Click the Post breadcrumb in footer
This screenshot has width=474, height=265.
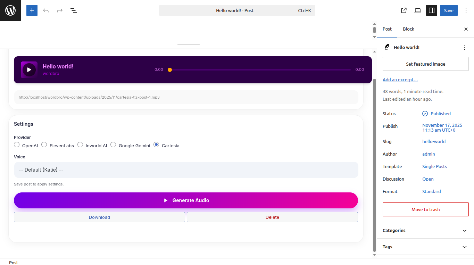coord(14,263)
